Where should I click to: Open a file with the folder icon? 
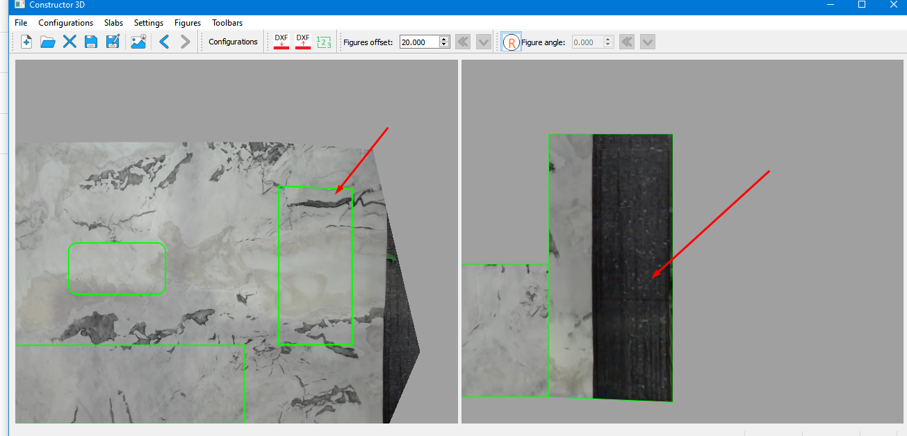(x=47, y=42)
